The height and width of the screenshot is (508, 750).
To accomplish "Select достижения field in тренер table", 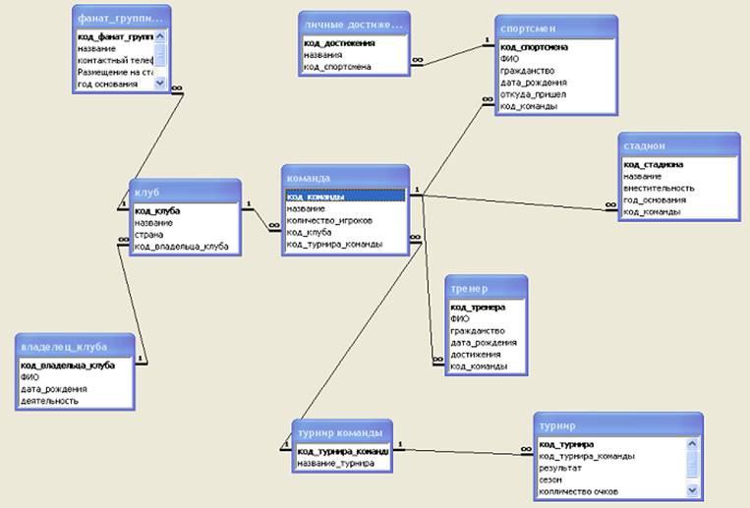I will tap(475, 355).
